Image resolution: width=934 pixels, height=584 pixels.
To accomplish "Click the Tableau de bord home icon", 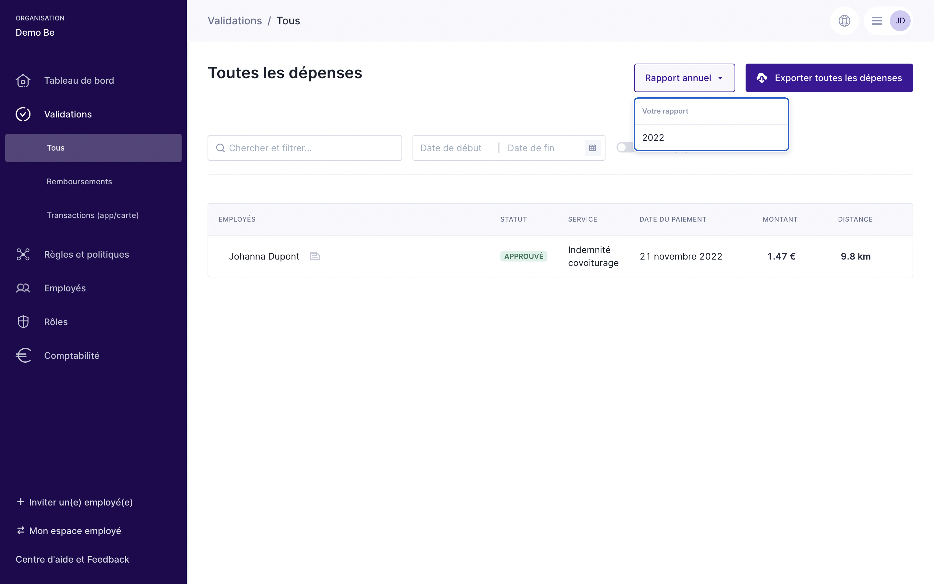I will (23, 81).
